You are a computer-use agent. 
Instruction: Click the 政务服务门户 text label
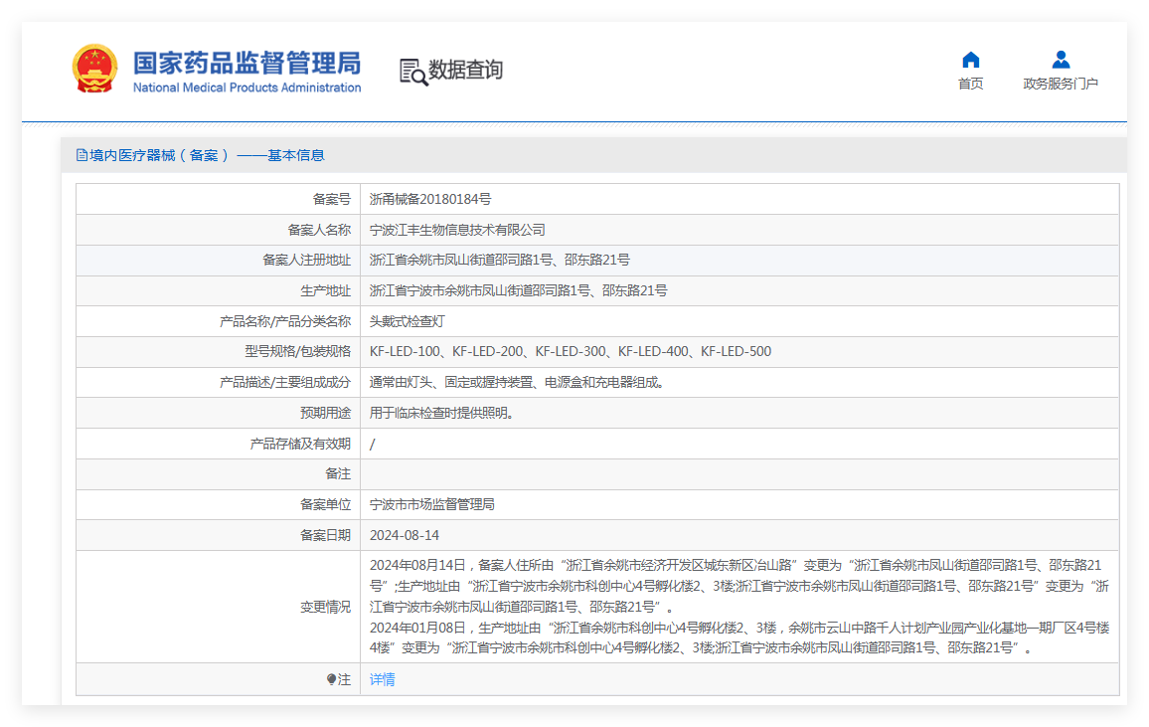click(1061, 84)
